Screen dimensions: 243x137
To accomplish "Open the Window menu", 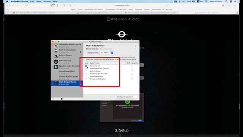I will 47,2.
